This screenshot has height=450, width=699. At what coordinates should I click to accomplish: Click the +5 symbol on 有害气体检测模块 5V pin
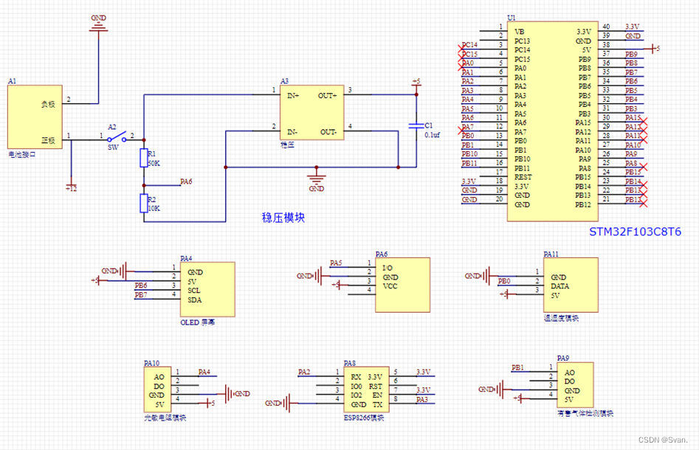click(521, 398)
